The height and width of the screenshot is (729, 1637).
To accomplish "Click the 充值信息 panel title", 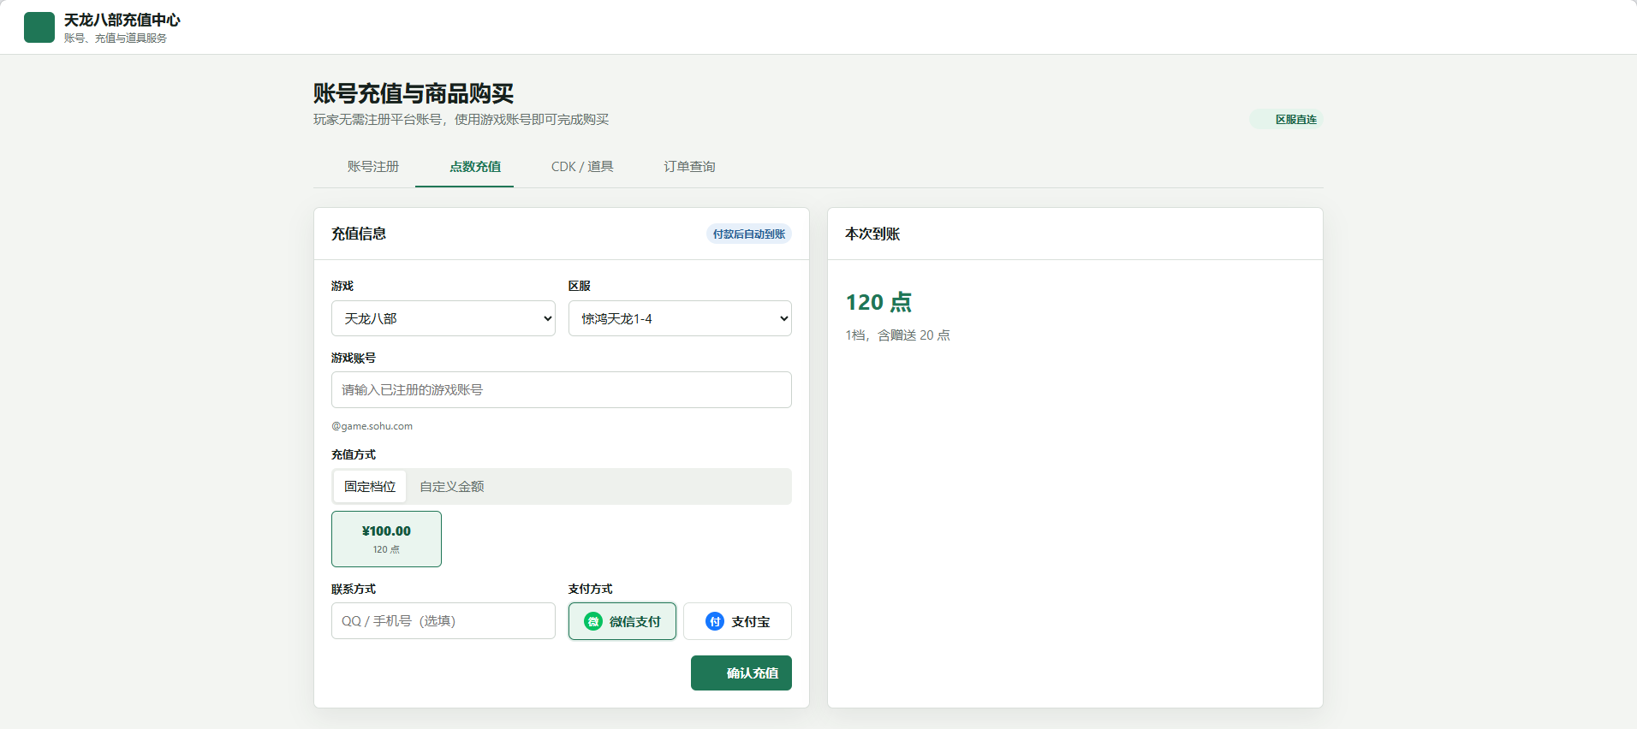I will pyautogui.click(x=359, y=234).
